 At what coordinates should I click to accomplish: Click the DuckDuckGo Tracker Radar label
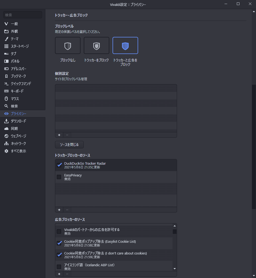(85, 164)
